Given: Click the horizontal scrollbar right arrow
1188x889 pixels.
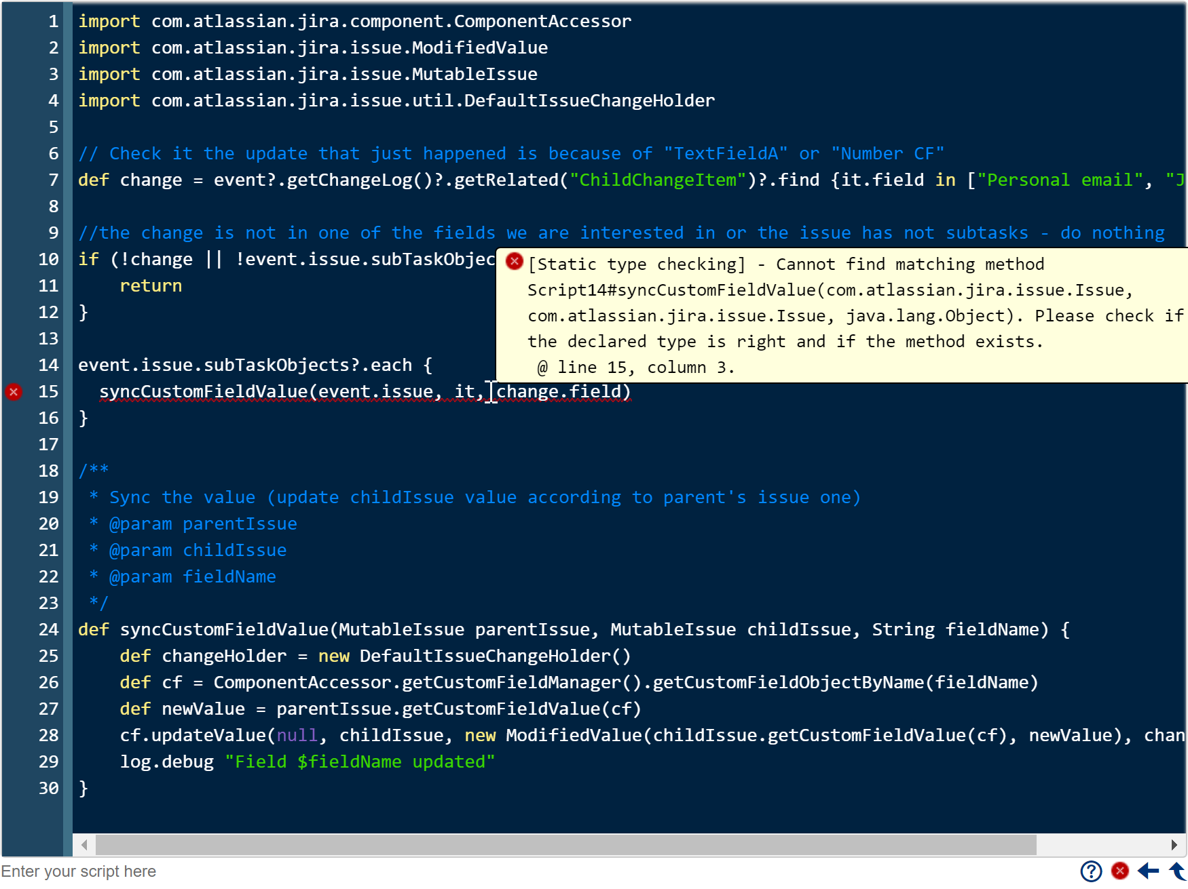Looking at the screenshot, I should (x=1174, y=845).
